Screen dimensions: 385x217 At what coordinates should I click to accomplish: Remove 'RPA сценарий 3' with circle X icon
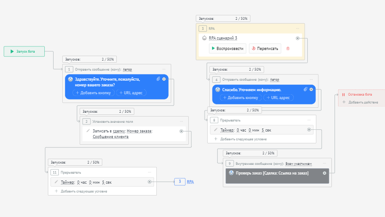pos(298,38)
